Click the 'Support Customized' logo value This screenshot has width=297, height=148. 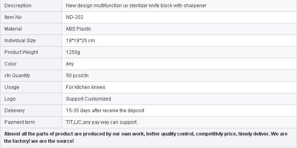click(x=88, y=99)
